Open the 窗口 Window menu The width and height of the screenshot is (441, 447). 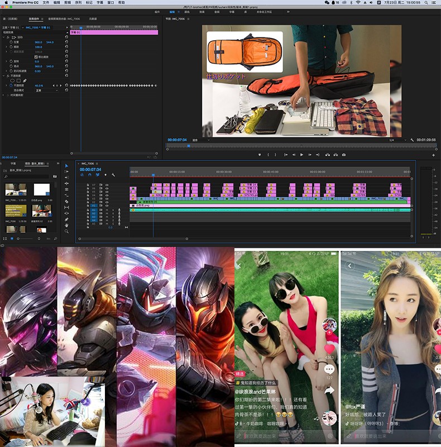pos(111,2)
